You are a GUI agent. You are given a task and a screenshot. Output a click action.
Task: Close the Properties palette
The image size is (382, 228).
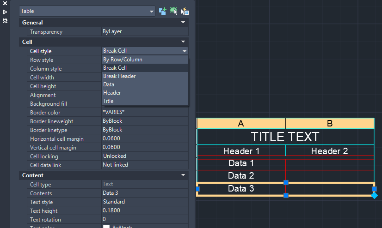pos(5,3)
